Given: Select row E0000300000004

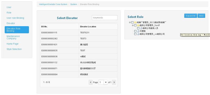Looking at the screenshot, I should pyautogui.click(x=79, y=74).
